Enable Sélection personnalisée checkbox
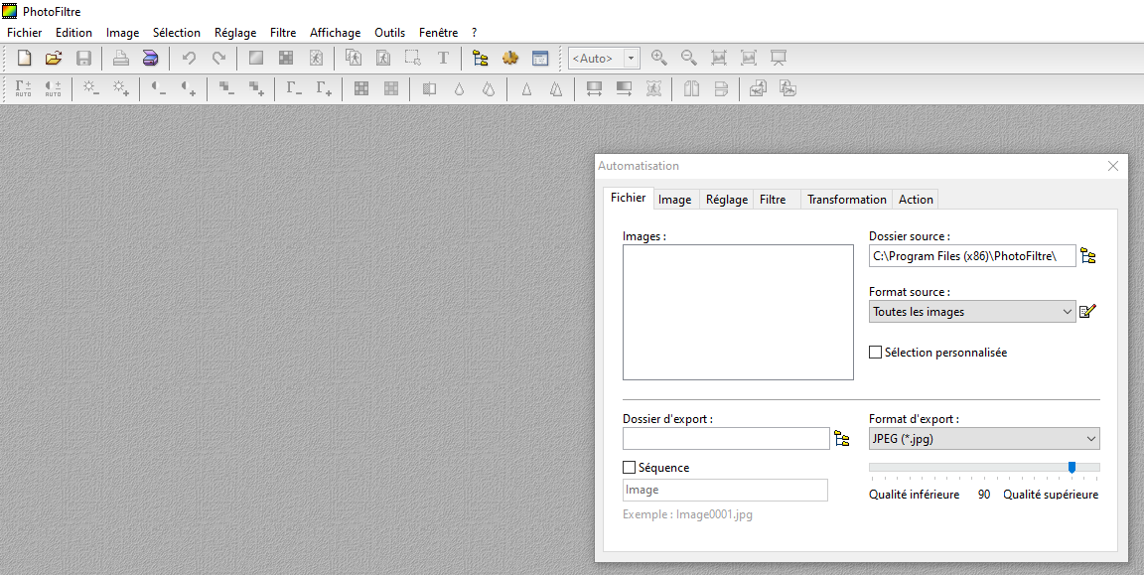Image resolution: width=1144 pixels, height=575 pixels. click(876, 353)
